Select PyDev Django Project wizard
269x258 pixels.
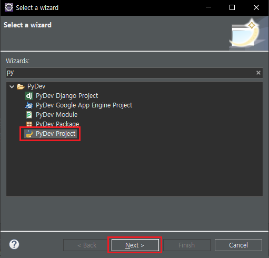coord(67,96)
